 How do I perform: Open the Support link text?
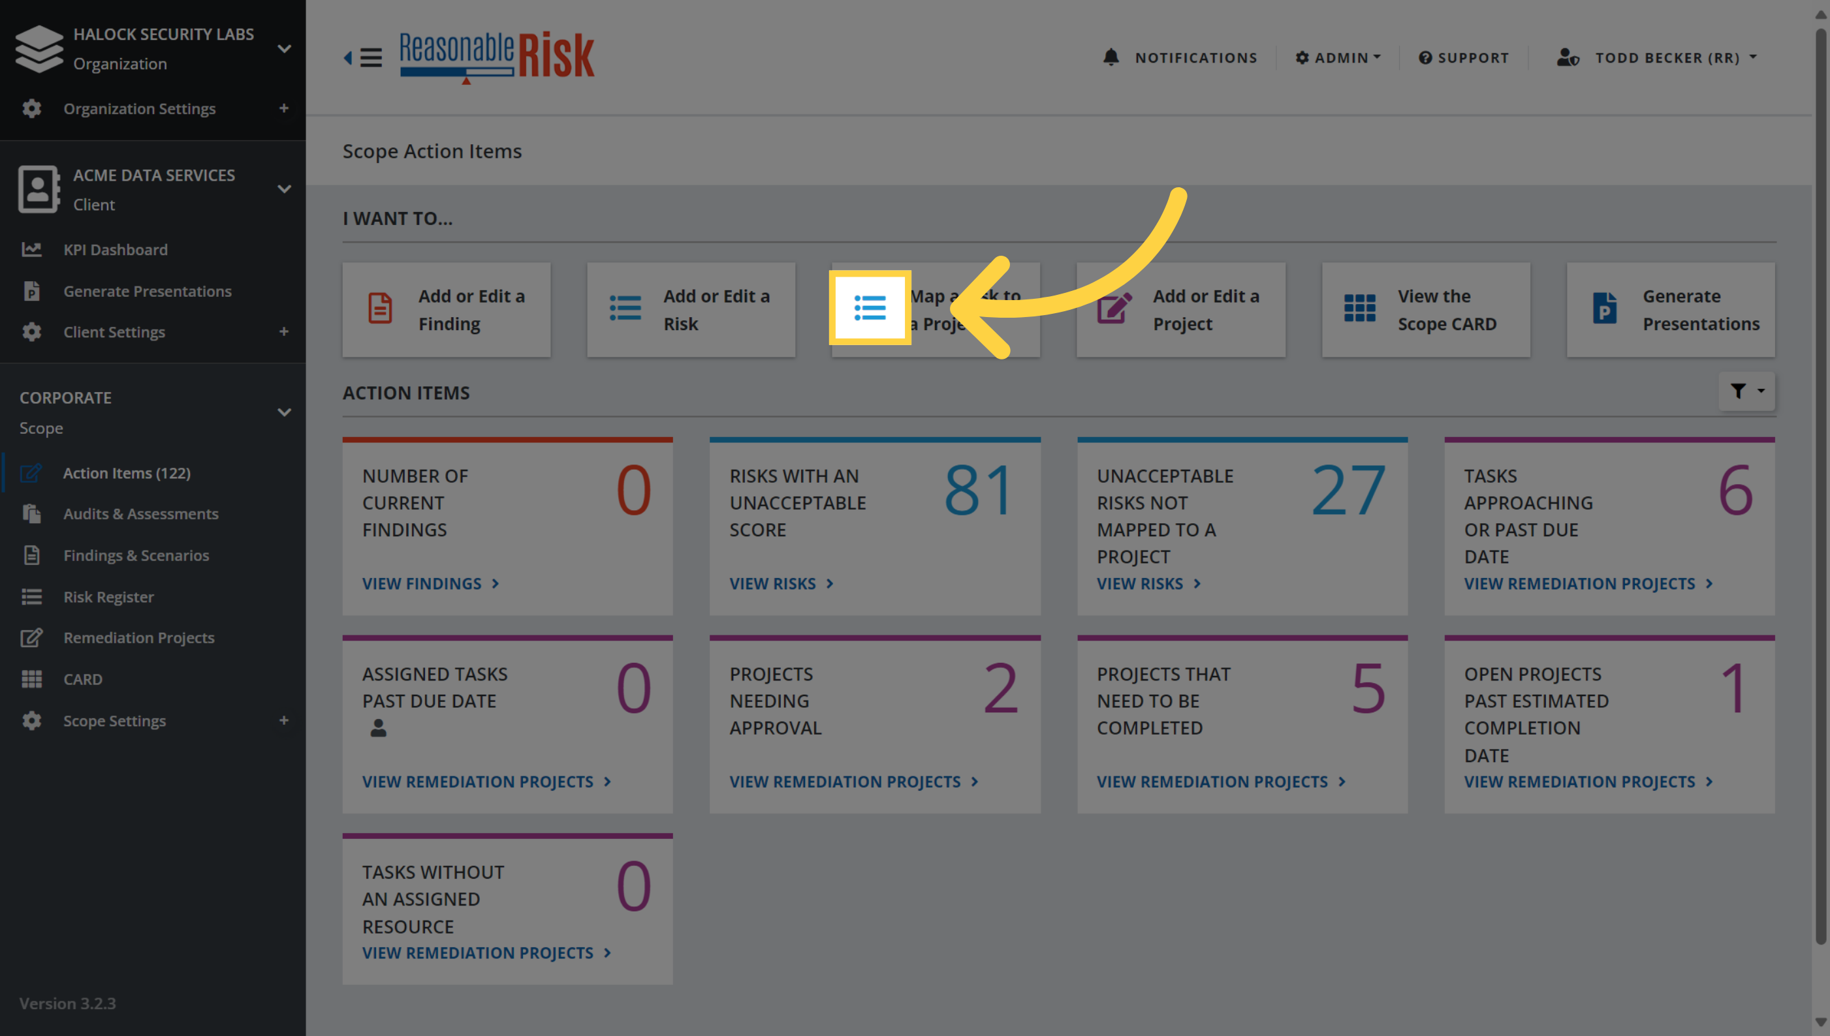(x=1474, y=57)
